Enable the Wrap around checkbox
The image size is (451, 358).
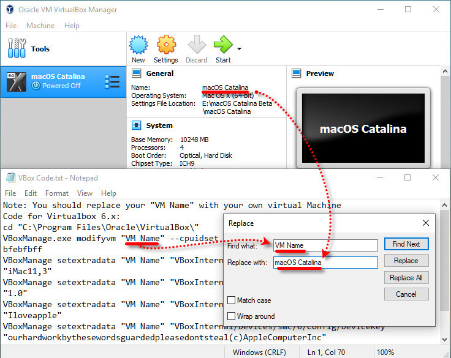tap(231, 316)
